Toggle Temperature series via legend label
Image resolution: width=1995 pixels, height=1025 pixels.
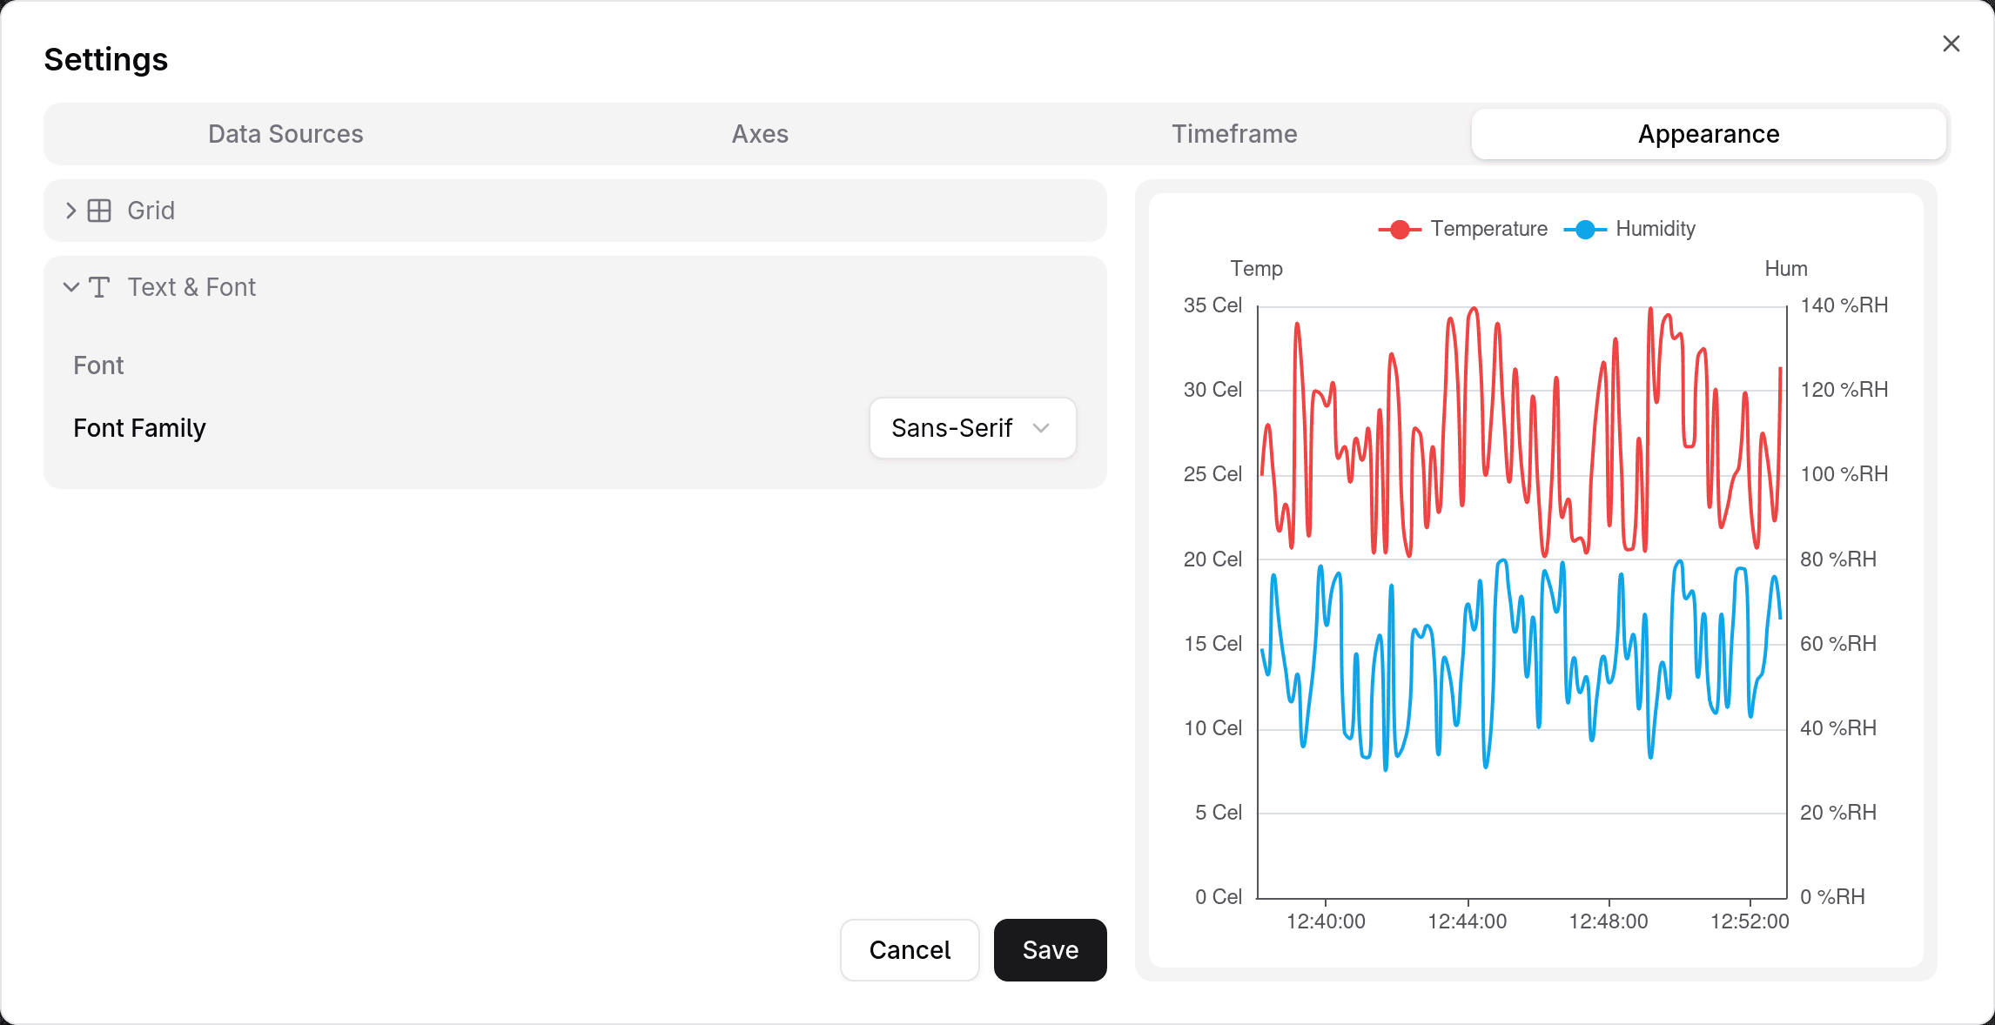click(1488, 229)
